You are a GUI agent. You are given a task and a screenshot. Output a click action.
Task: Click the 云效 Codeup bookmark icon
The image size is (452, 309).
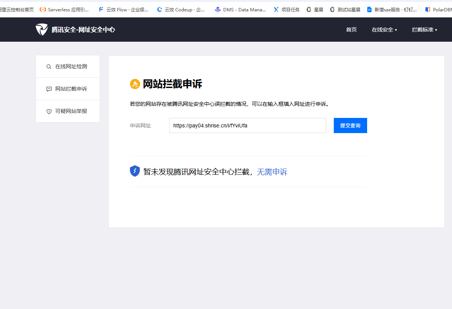[160, 9]
